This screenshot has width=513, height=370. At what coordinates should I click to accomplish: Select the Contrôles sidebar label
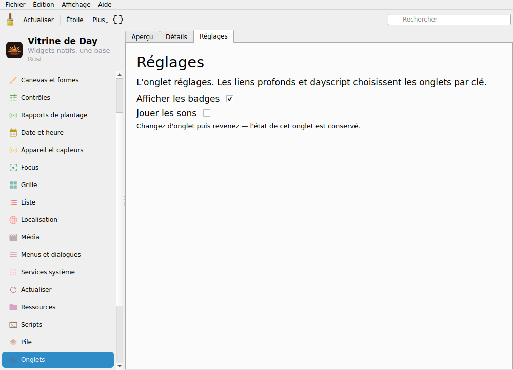click(36, 97)
